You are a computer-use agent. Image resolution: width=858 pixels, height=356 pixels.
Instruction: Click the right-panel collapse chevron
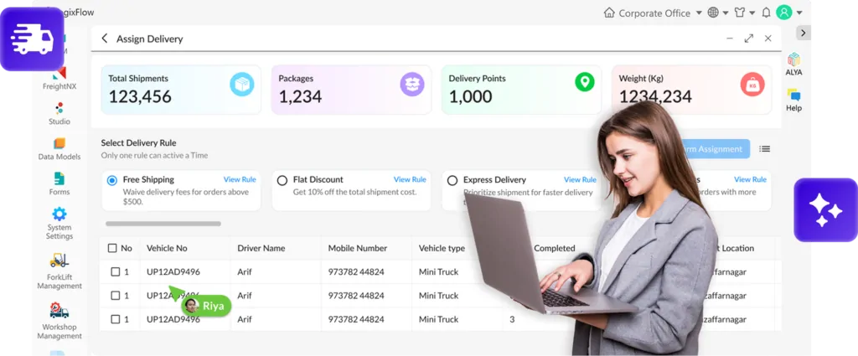pyautogui.click(x=803, y=33)
